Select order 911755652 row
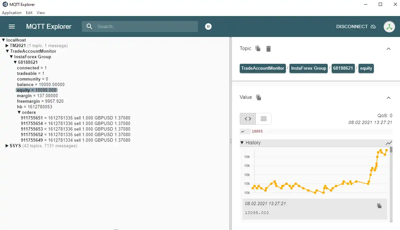Image resolution: width=400 pixels, height=230 pixels. [x=76, y=135]
